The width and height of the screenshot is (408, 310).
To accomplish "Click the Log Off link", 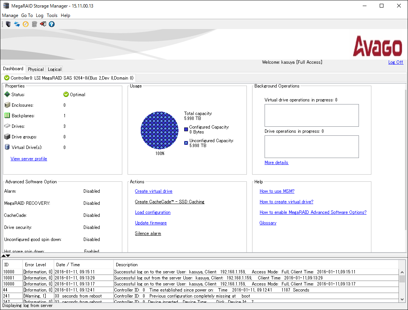I will [x=396, y=62].
